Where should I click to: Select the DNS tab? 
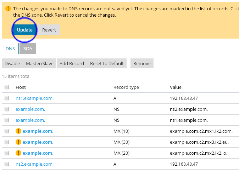pyautogui.click(x=10, y=49)
